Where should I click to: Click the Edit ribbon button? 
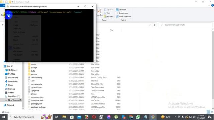107,13
